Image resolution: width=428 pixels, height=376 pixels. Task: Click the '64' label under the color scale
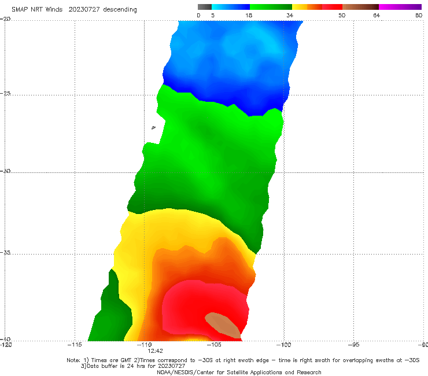(x=377, y=16)
